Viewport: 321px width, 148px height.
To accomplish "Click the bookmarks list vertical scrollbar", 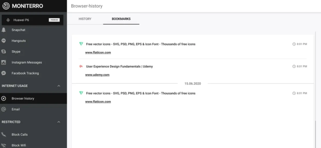I will [315, 90].
